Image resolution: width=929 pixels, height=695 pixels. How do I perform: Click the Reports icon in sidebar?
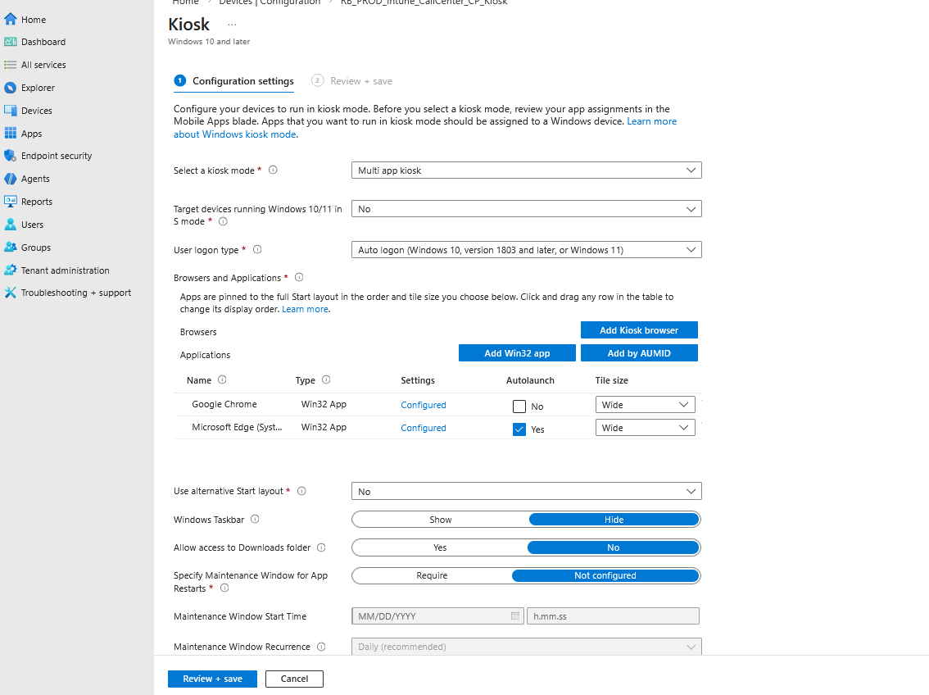(10, 202)
